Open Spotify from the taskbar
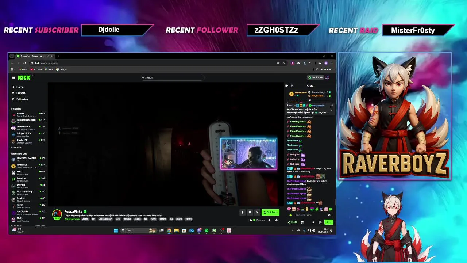This screenshot has height=263, width=467. tap(207, 230)
